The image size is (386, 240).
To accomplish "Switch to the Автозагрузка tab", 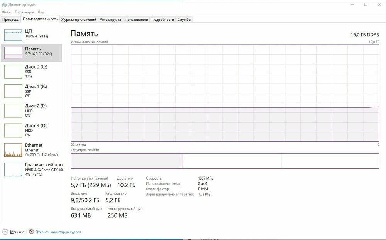I will [110, 19].
